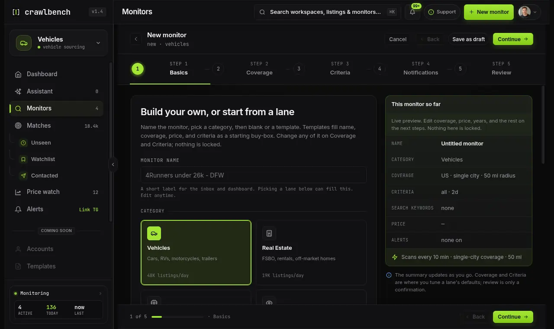Click the Price watch chart icon
This screenshot has height=329, width=554.
(18, 192)
